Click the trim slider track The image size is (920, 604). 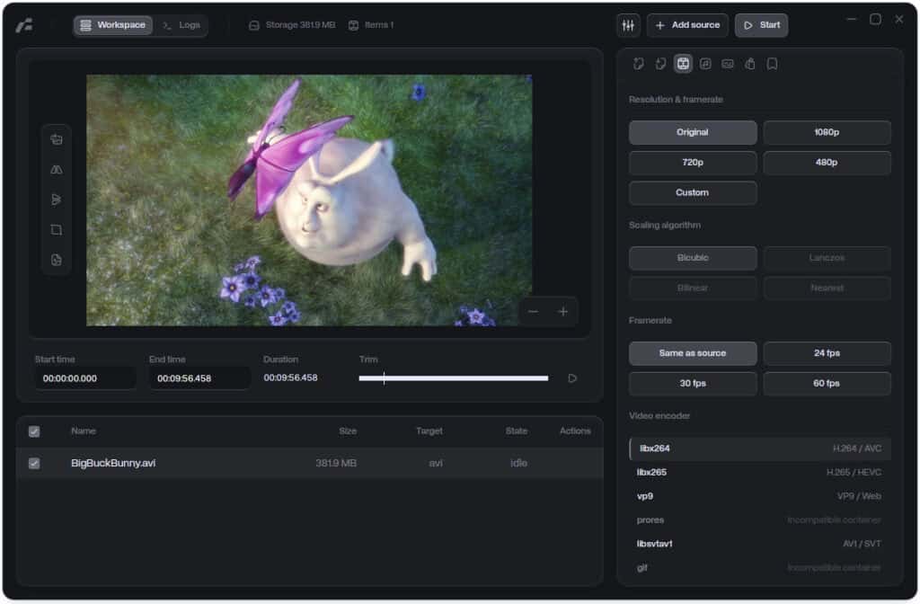454,378
